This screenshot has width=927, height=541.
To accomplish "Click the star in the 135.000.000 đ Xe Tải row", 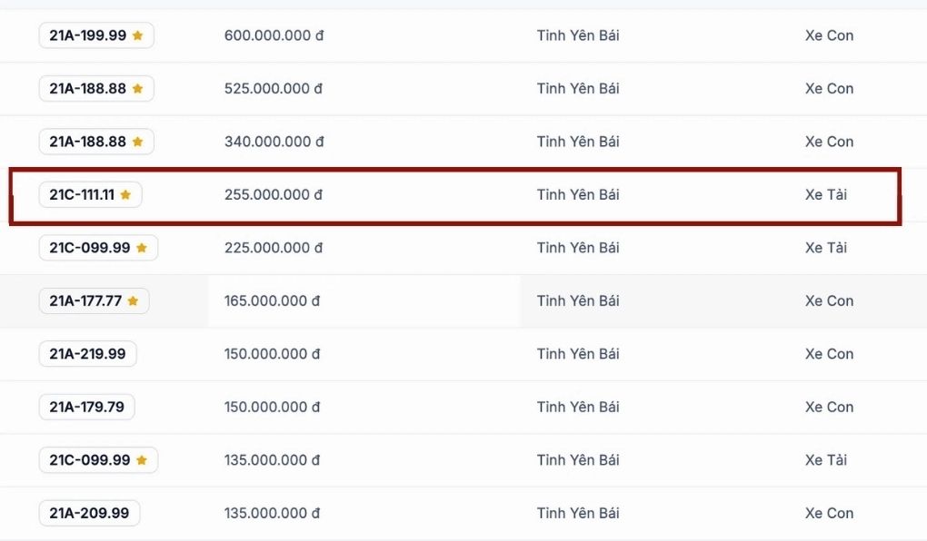I will click(141, 459).
